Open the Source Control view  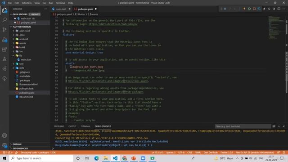pyautogui.click(x=4, y=30)
